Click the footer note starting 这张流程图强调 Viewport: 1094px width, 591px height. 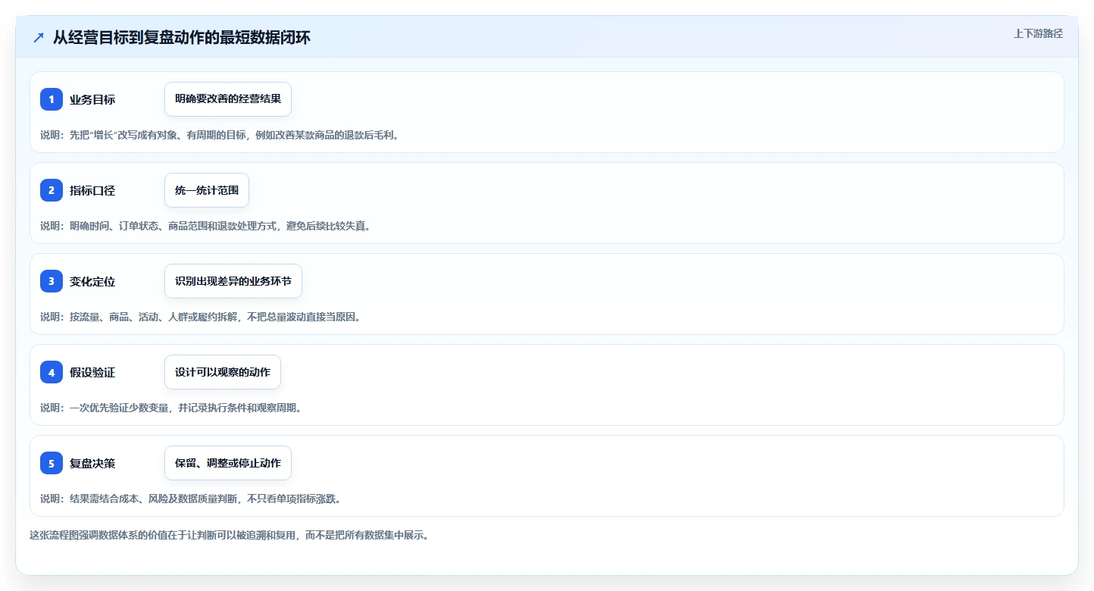pyautogui.click(x=230, y=535)
